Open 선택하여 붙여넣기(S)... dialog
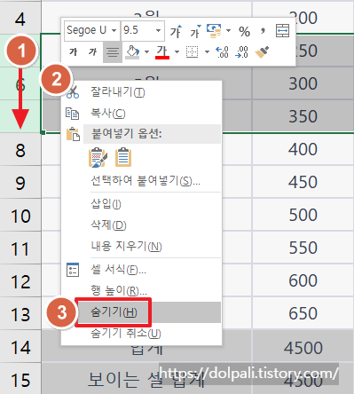Image resolution: width=354 pixels, height=394 pixels. click(x=141, y=180)
